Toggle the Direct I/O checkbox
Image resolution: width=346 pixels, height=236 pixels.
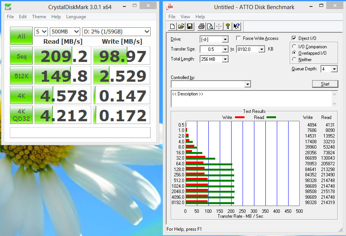point(294,38)
